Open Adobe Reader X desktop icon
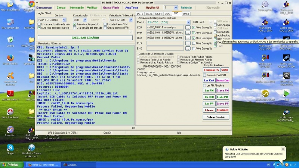Screen dimensions: 299x168 [x=10, y=96]
